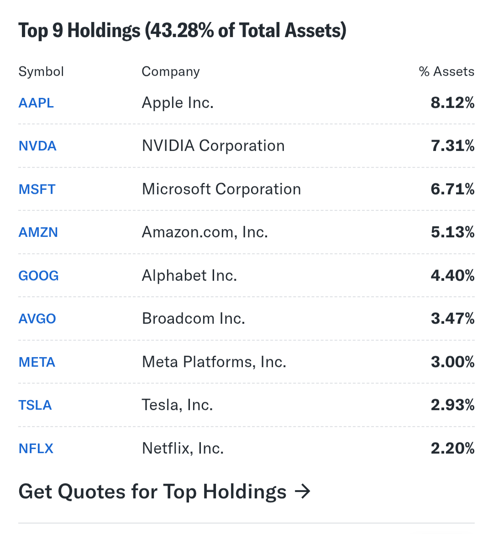This screenshot has width=493, height=534.
Task: Click the arrow icon beside Get Quotes
Action: (303, 492)
